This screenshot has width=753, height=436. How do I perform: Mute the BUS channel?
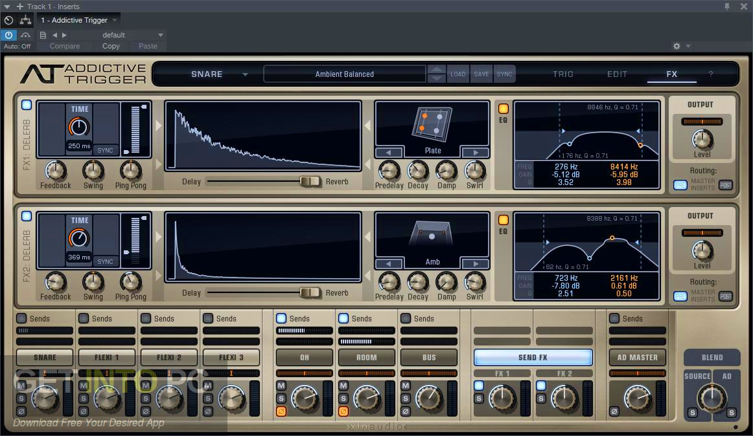tap(406, 386)
